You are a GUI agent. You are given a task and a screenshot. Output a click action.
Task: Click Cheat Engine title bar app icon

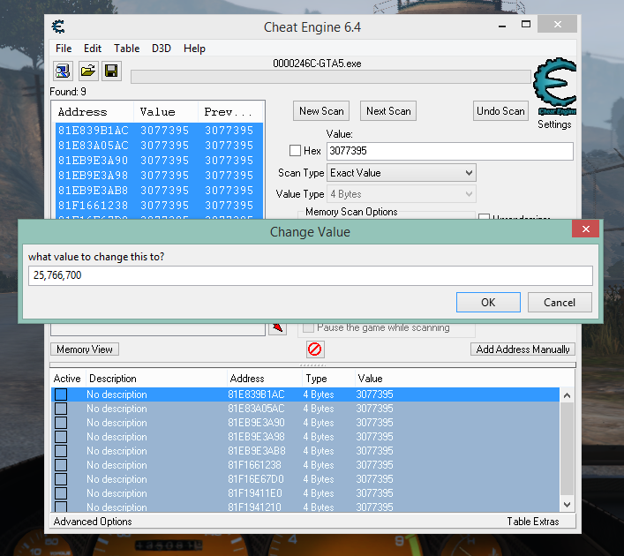pyautogui.click(x=59, y=26)
